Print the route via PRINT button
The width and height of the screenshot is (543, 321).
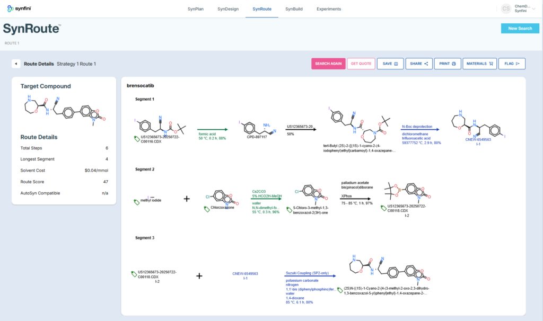pyautogui.click(x=448, y=64)
